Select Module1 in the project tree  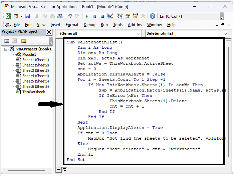click(29, 54)
